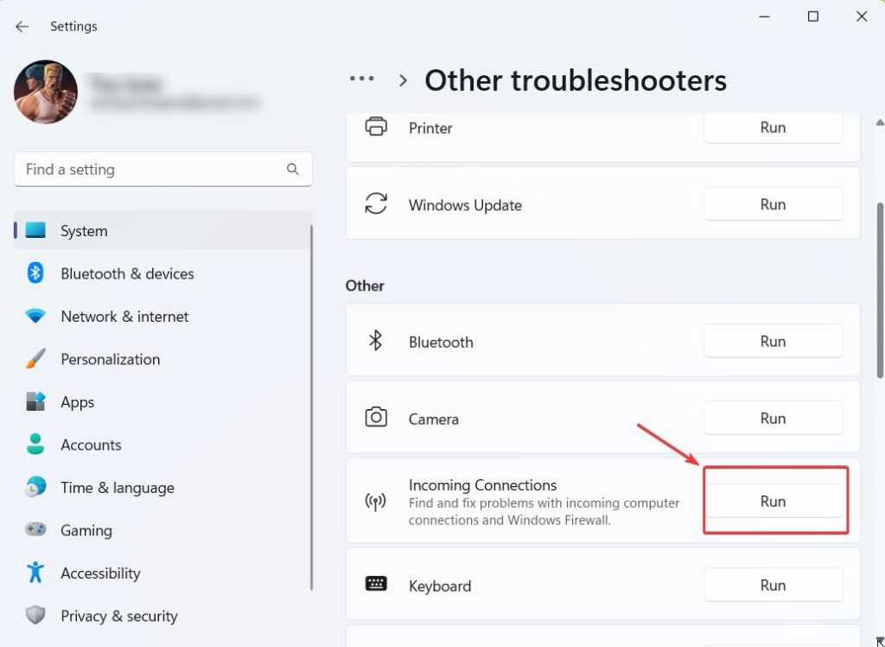This screenshot has width=885, height=647.
Task: Click the Windows Update sync icon
Action: coord(376,203)
